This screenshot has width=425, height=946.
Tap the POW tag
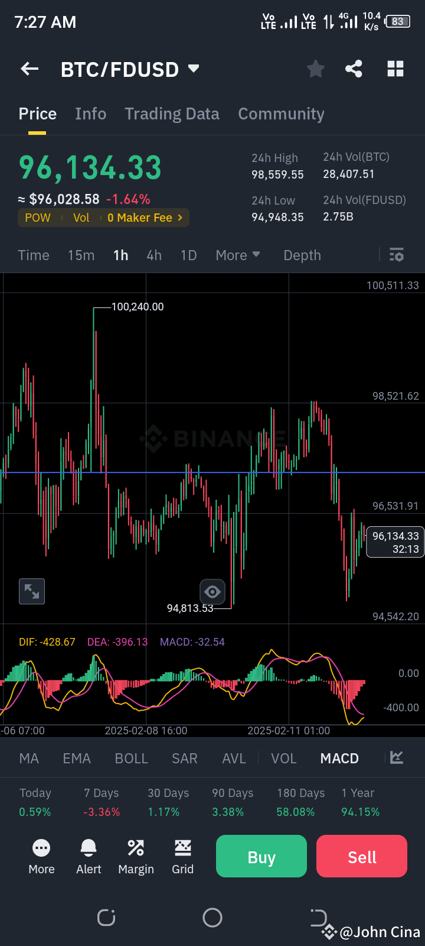coord(38,218)
